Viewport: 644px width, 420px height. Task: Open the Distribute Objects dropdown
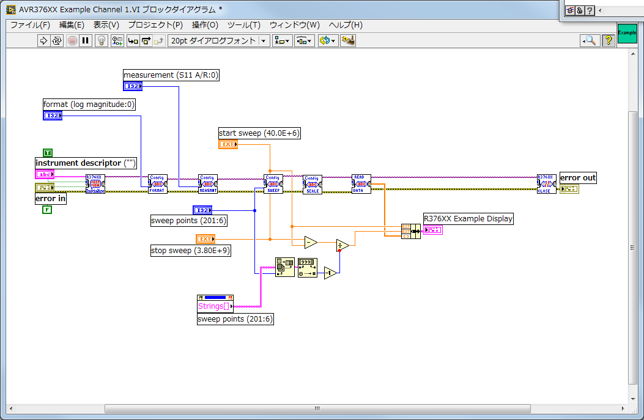[305, 40]
